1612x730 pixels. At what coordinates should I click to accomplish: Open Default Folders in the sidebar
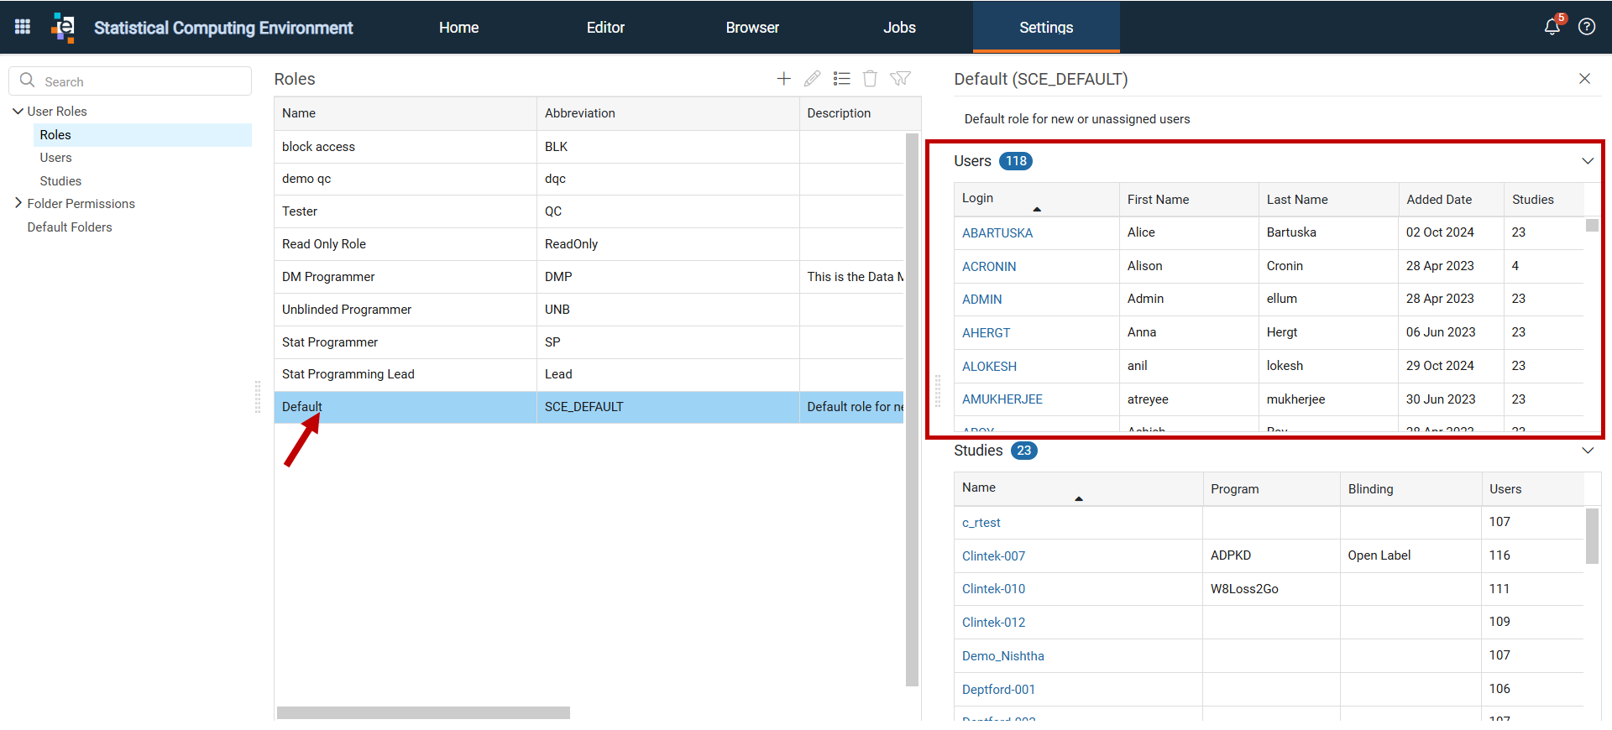coord(70,227)
